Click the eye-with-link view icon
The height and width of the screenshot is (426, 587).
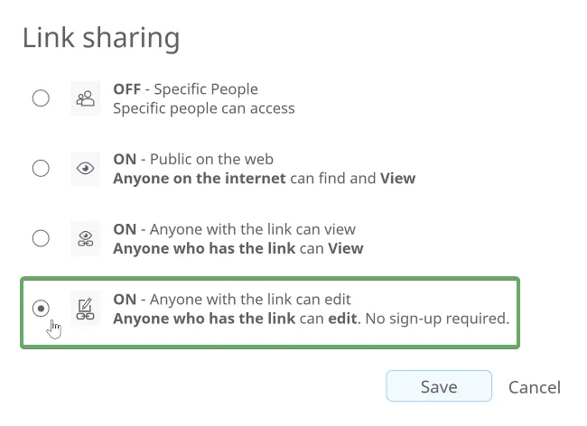click(x=86, y=238)
